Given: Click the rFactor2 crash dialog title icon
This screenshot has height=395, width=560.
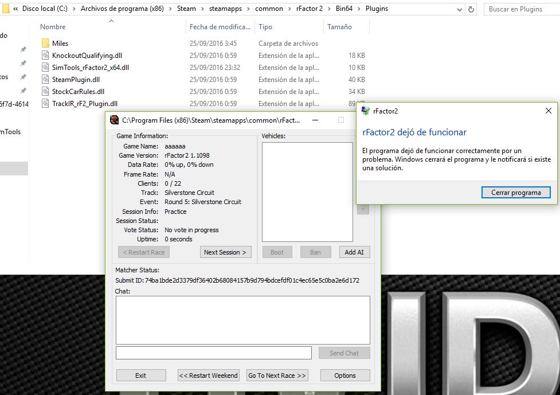Looking at the screenshot, I should click(x=366, y=111).
